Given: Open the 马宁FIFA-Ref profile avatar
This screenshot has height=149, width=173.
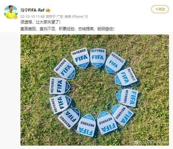Looking at the screenshot, I should [11, 12].
